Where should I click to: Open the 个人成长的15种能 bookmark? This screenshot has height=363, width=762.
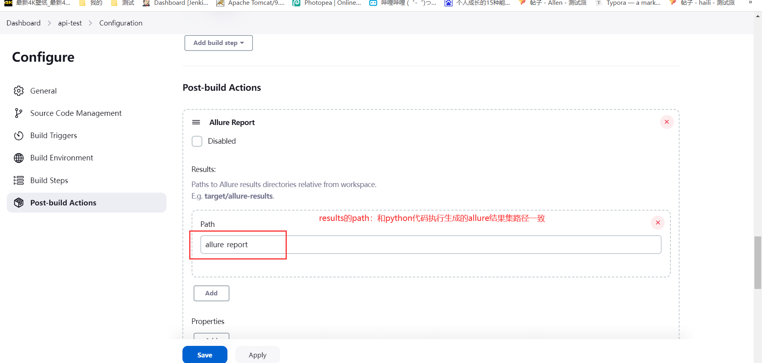[477, 3]
